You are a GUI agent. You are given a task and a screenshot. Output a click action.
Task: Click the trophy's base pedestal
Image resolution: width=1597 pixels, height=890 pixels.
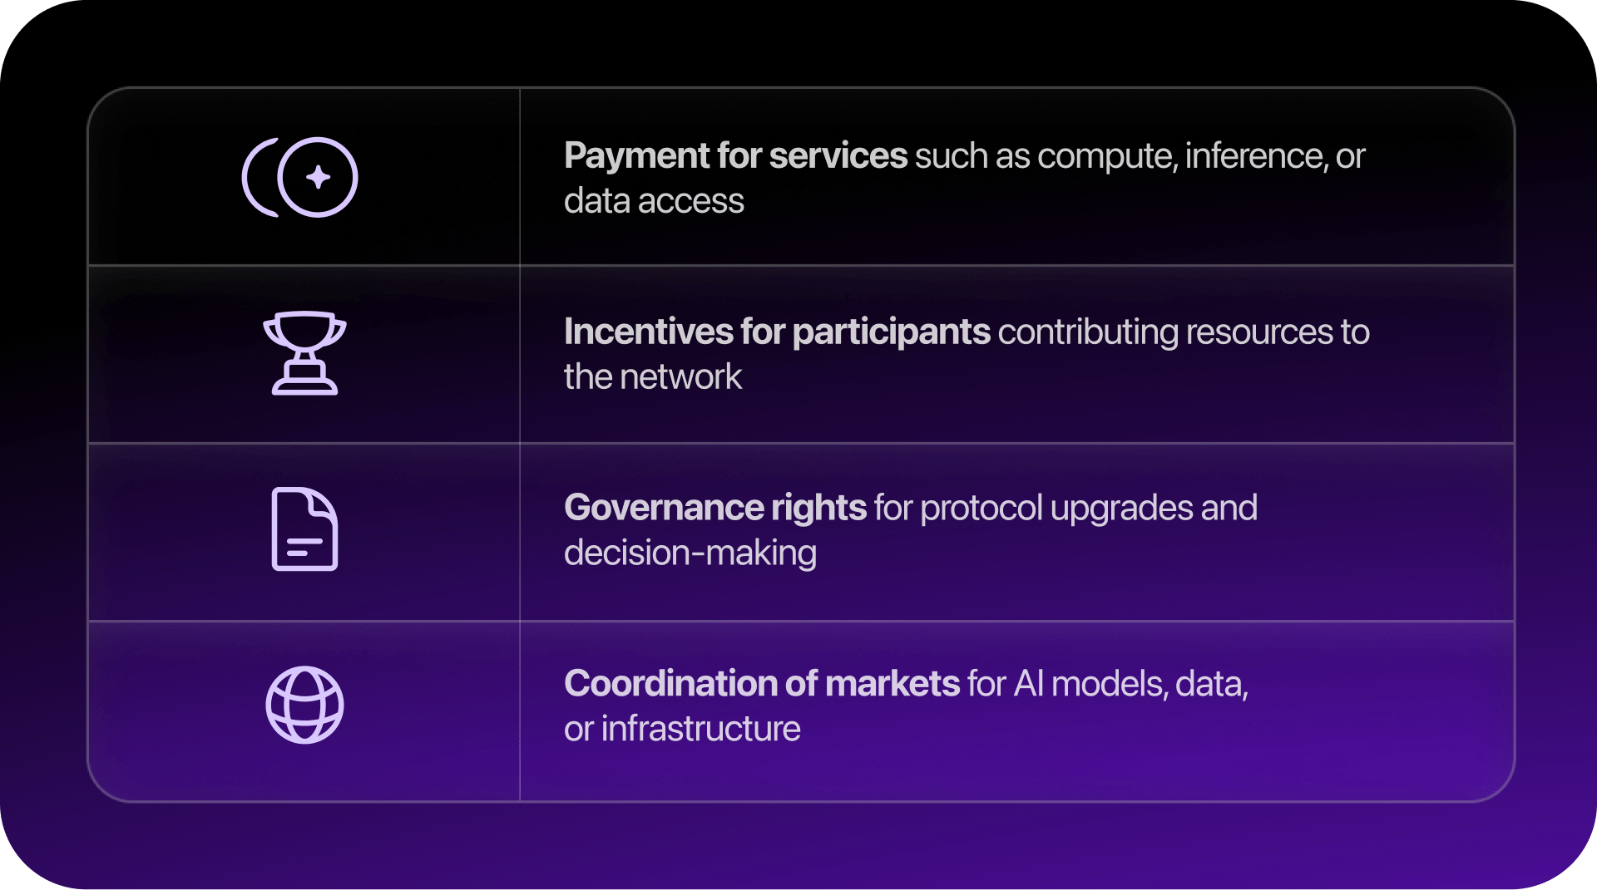click(x=304, y=382)
